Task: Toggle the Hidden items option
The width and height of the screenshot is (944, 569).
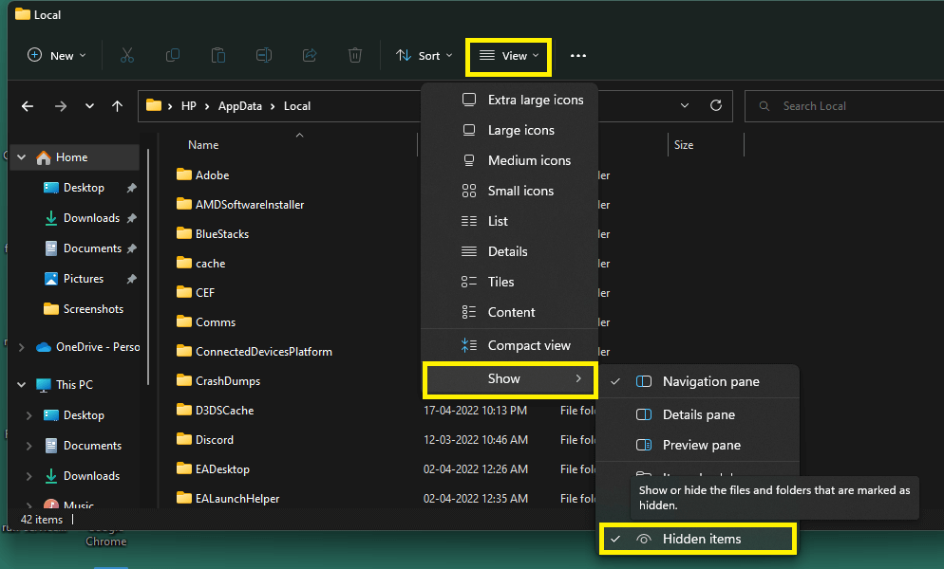Action: coord(701,539)
